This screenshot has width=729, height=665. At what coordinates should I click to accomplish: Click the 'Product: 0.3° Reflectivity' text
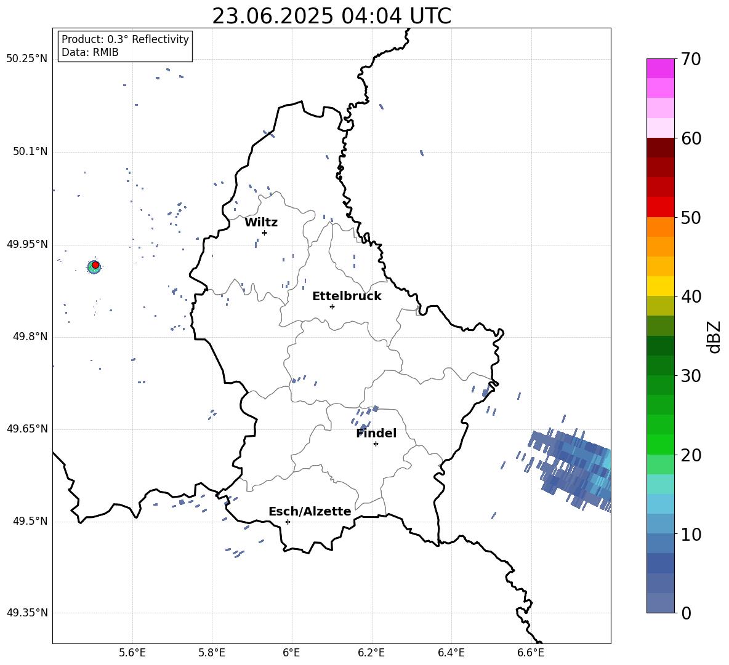tap(125, 39)
